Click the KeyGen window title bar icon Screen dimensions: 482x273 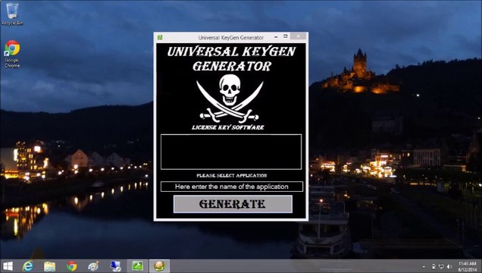(x=160, y=37)
